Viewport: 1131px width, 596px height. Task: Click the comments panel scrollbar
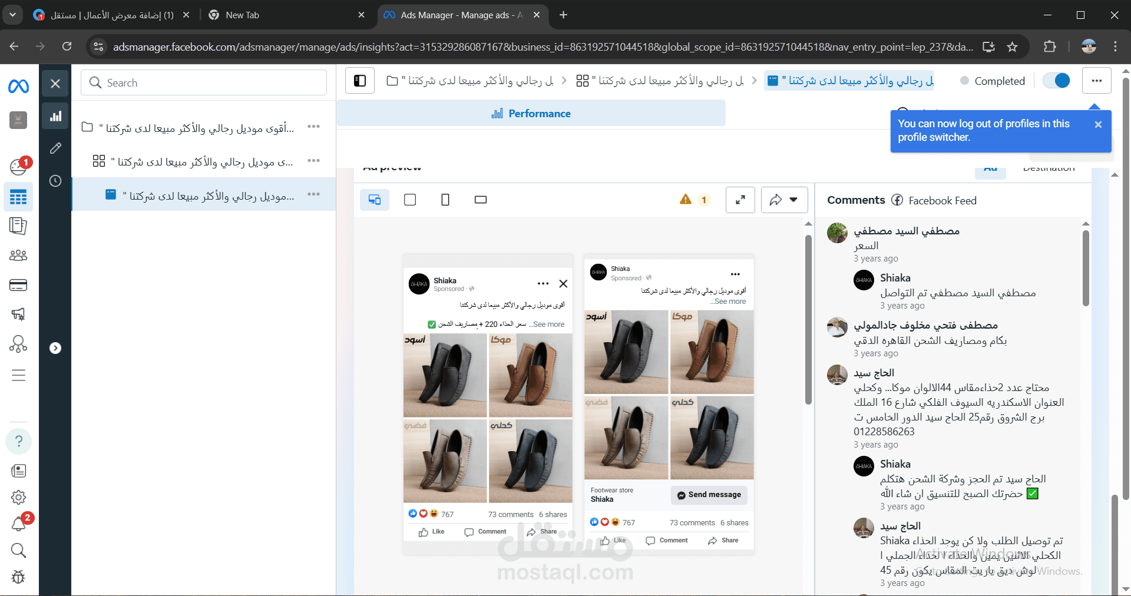coord(1086,268)
